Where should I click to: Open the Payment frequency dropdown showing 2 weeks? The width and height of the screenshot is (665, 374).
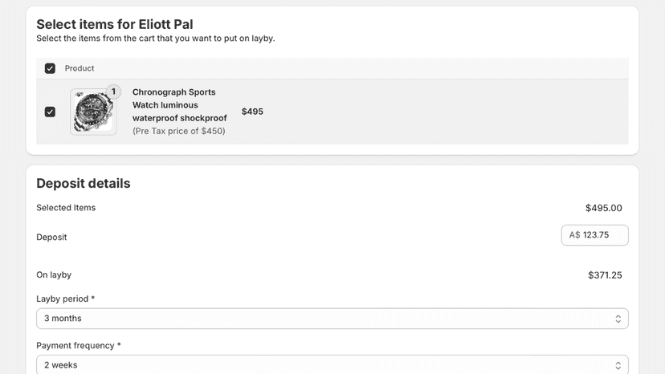(332, 364)
